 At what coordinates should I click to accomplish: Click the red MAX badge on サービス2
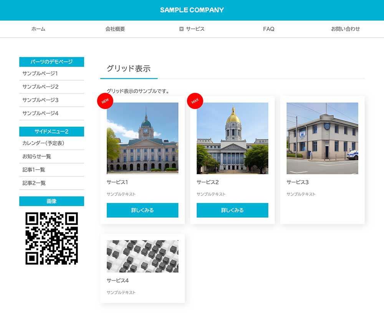click(x=195, y=101)
